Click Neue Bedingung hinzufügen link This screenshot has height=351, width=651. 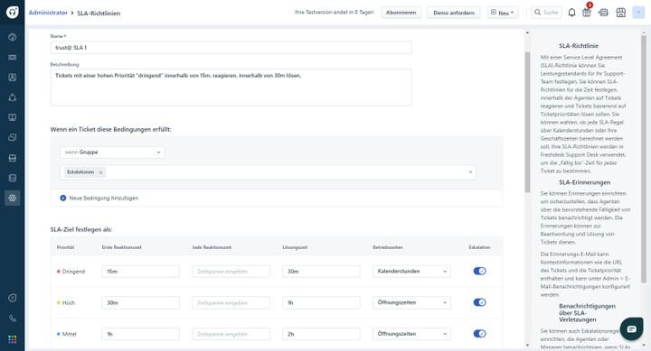[103, 199]
